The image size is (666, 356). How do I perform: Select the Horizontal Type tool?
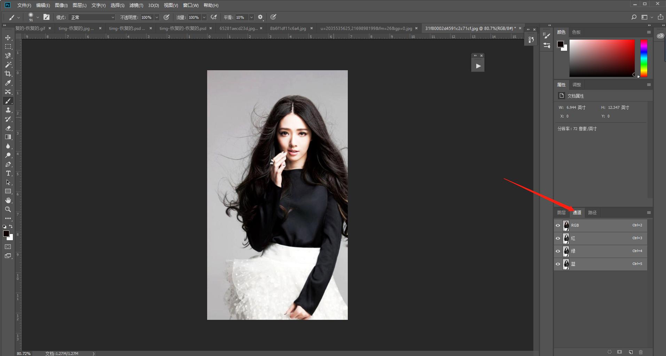(x=8, y=173)
